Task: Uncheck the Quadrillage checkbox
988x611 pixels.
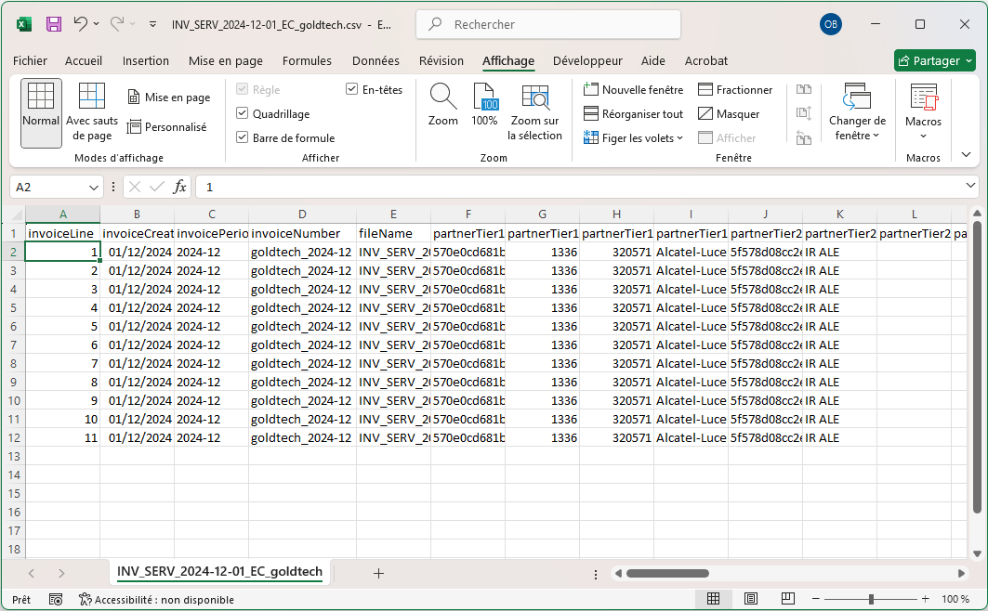Action: tap(243, 114)
